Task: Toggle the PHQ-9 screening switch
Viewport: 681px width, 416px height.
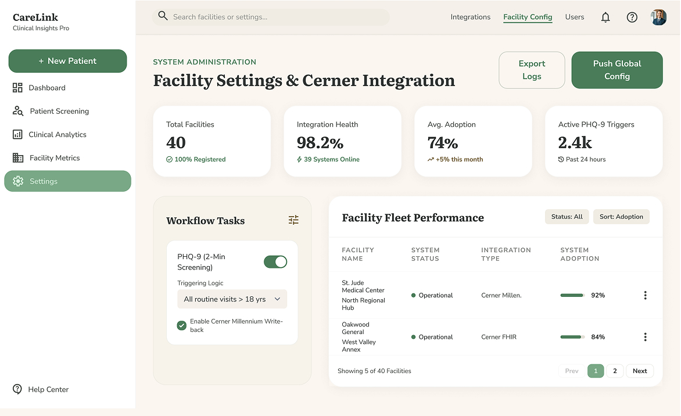Action: [275, 262]
